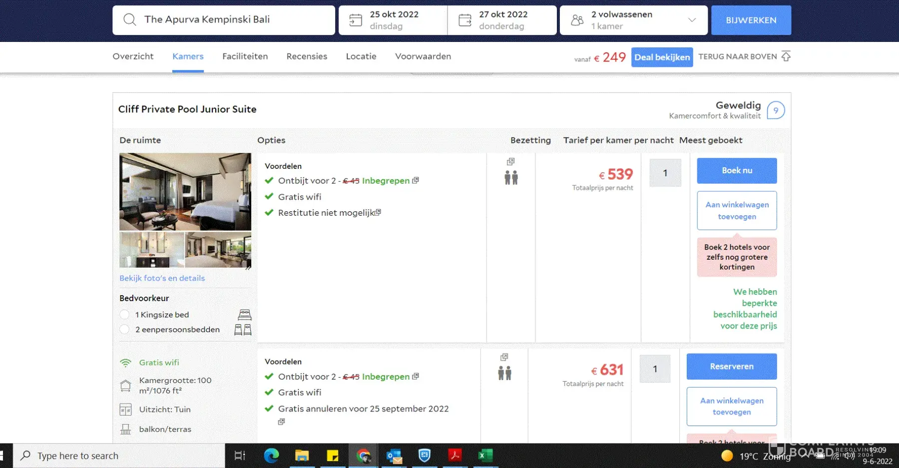Screen dimensions: 899x468
Task: Open Microsoft Edge from the taskbar
Action: [271, 456]
